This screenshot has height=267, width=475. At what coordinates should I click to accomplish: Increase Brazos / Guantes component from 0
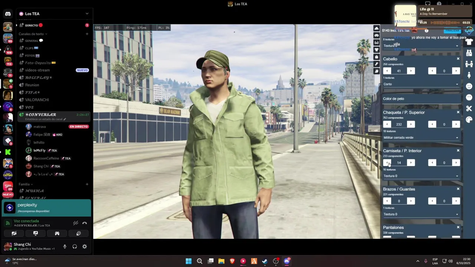point(411,201)
